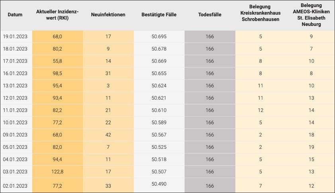Click the incidence value 98,5
The height and width of the screenshot is (193, 335).
pyautogui.click(x=57, y=74)
